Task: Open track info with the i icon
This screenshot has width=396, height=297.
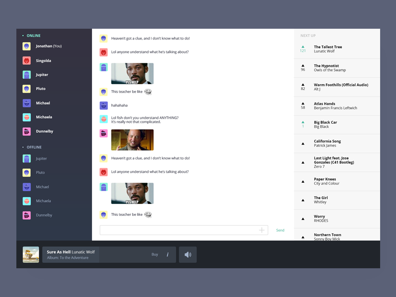Action: 167,254
